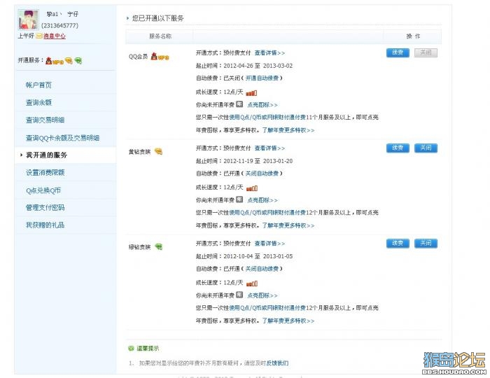Click growth speed bar icon in 黄钻贵族 row
The width and height of the screenshot is (490, 378).
[251, 188]
